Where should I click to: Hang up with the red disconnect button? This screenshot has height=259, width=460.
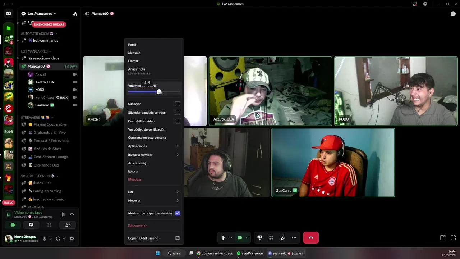pos(311,238)
